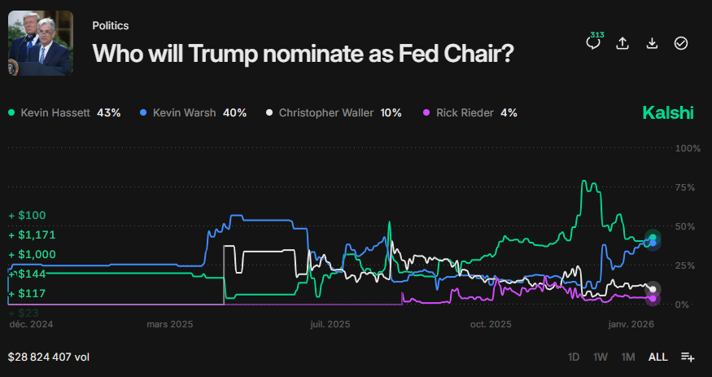This screenshot has width=712, height=377.
Task: Click the share upload icon
Action: (622, 43)
